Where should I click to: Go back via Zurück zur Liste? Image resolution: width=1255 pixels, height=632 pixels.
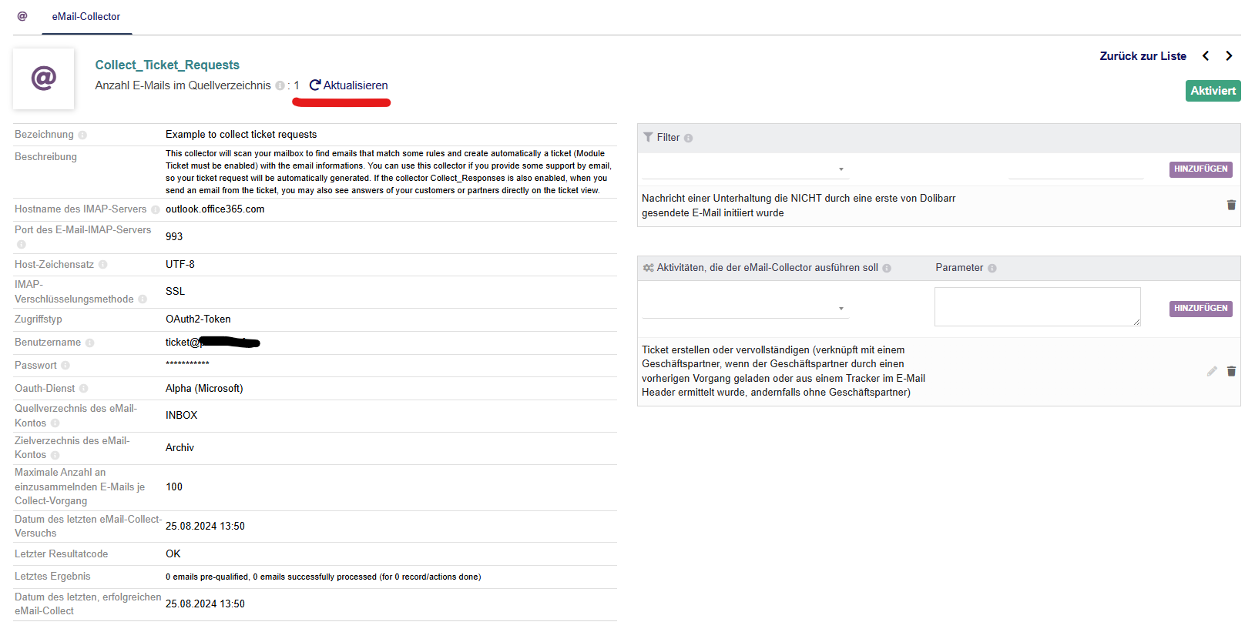click(x=1143, y=56)
